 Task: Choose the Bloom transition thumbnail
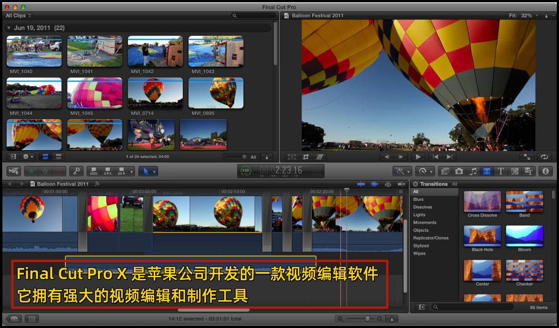point(524,236)
